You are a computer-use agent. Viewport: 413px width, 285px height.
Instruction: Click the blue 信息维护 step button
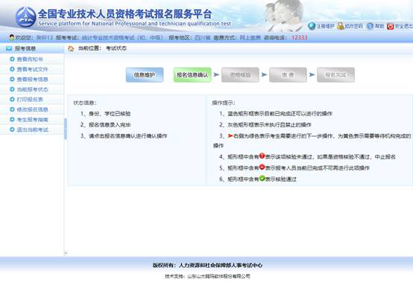[x=145, y=75]
